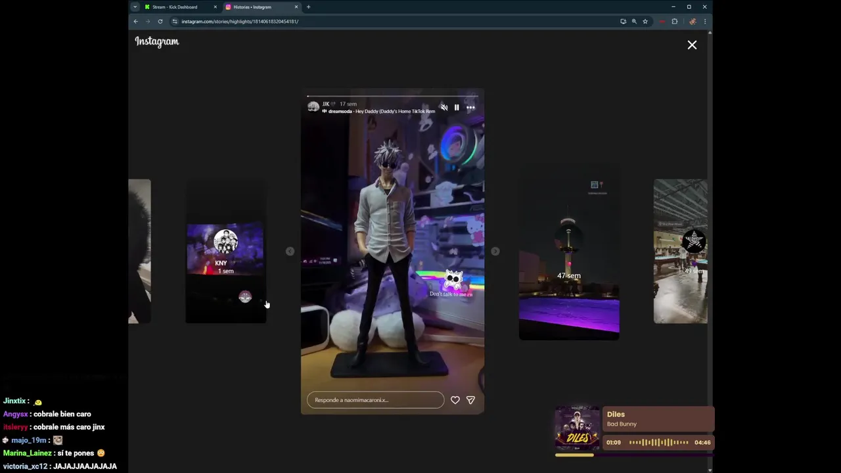Close the Instagram story viewer

coord(692,45)
